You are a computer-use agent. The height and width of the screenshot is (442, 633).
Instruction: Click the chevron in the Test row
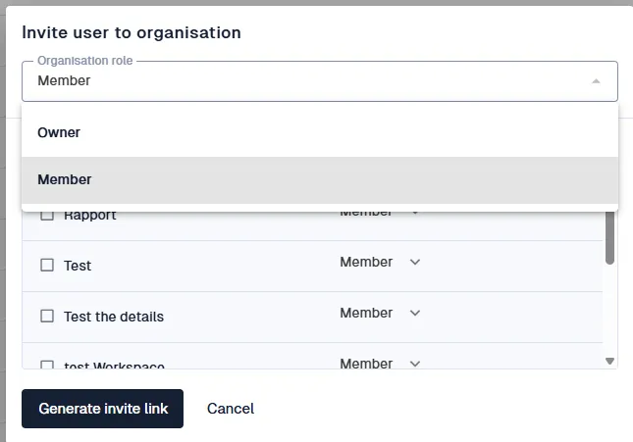tap(414, 262)
